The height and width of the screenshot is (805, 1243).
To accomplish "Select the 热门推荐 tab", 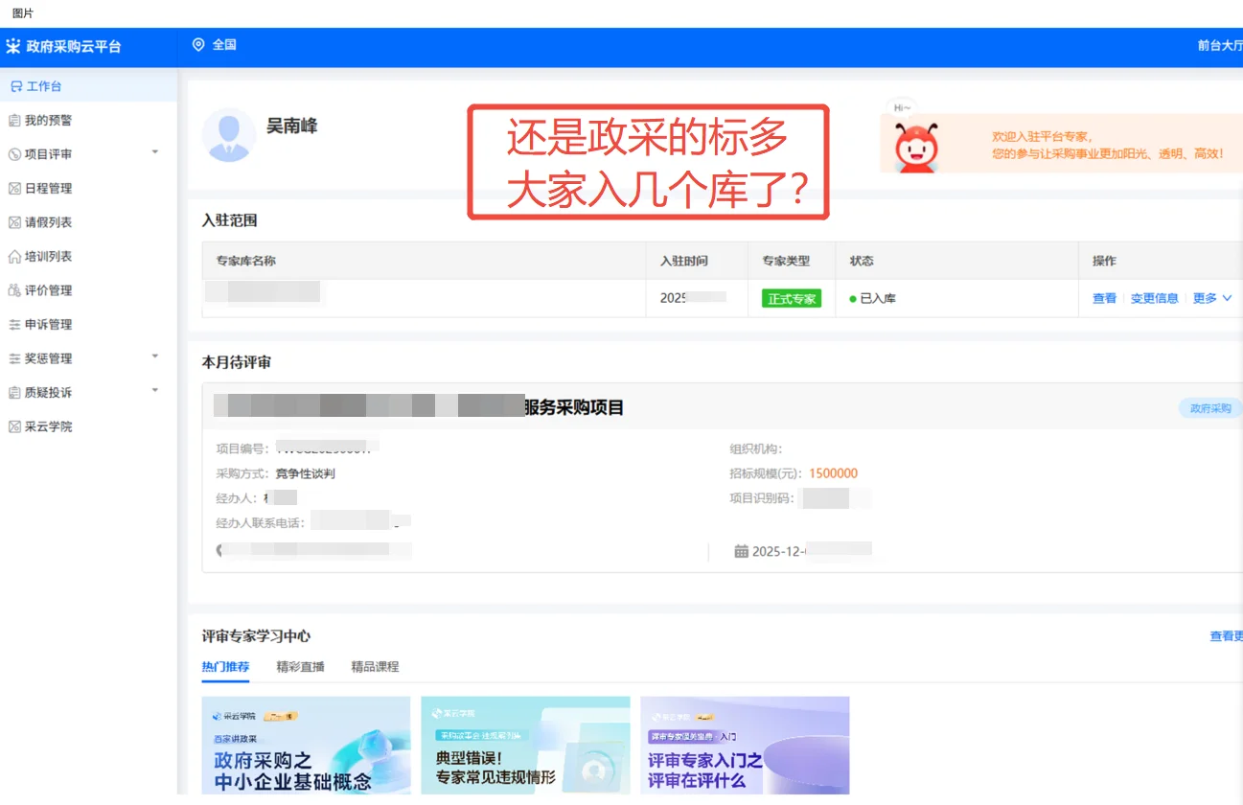I will pyautogui.click(x=226, y=666).
